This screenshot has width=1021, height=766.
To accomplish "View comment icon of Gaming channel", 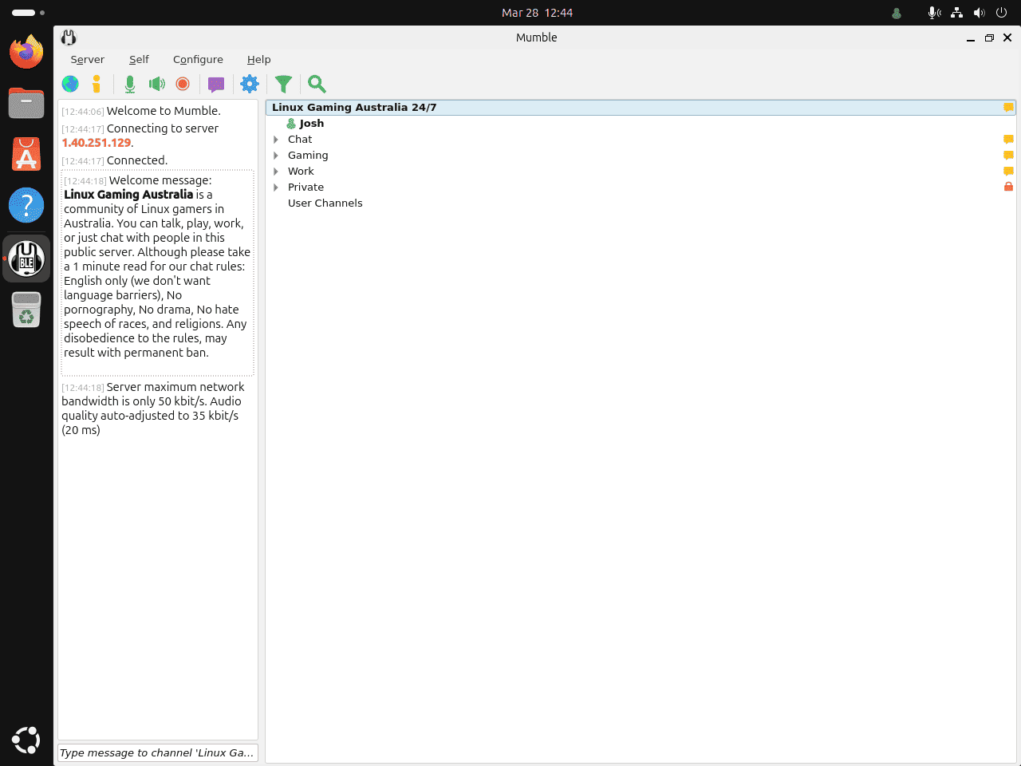I will (x=1008, y=156).
